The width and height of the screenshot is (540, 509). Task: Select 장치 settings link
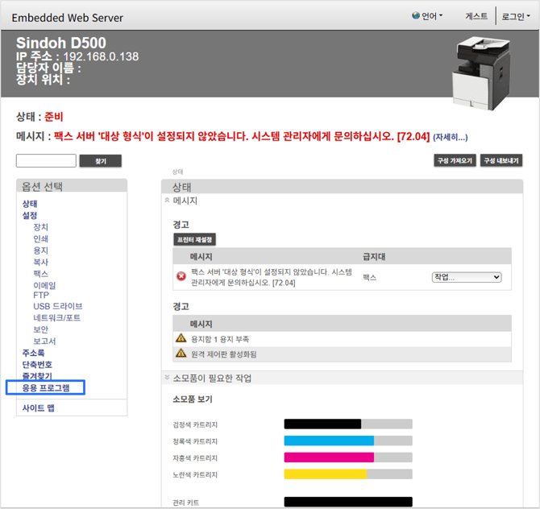click(x=40, y=227)
